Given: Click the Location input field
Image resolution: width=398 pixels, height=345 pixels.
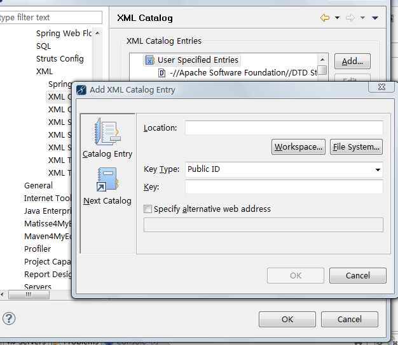Looking at the screenshot, I should (284, 128).
